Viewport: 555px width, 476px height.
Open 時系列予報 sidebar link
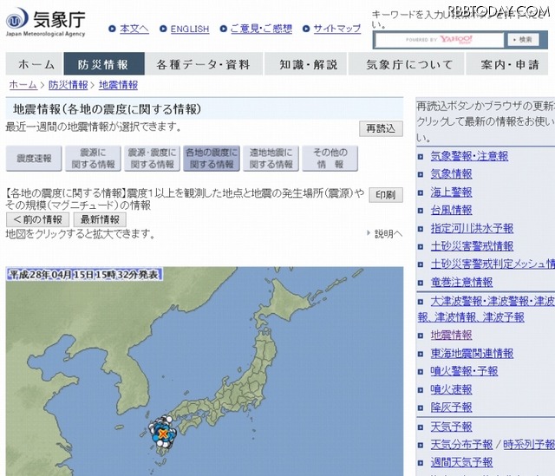click(529, 444)
